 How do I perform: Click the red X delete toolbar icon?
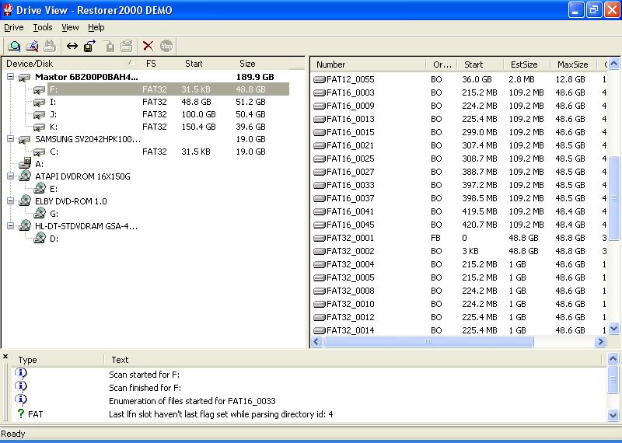[x=148, y=46]
